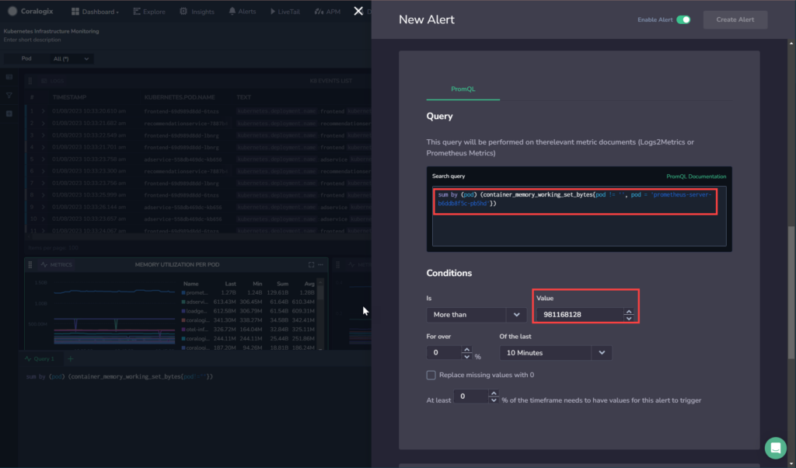
Task: Click the New Alert panel vertical scrollbar
Action: click(791, 293)
